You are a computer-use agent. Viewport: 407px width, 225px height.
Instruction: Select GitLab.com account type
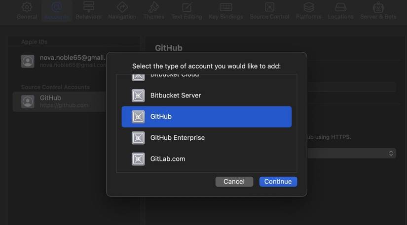point(207,159)
